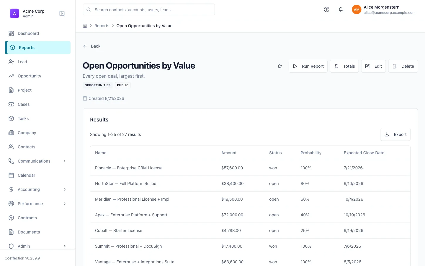This screenshot has width=425, height=266.
Task: Click the Opportunity trend icon
Action: (11, 76)
